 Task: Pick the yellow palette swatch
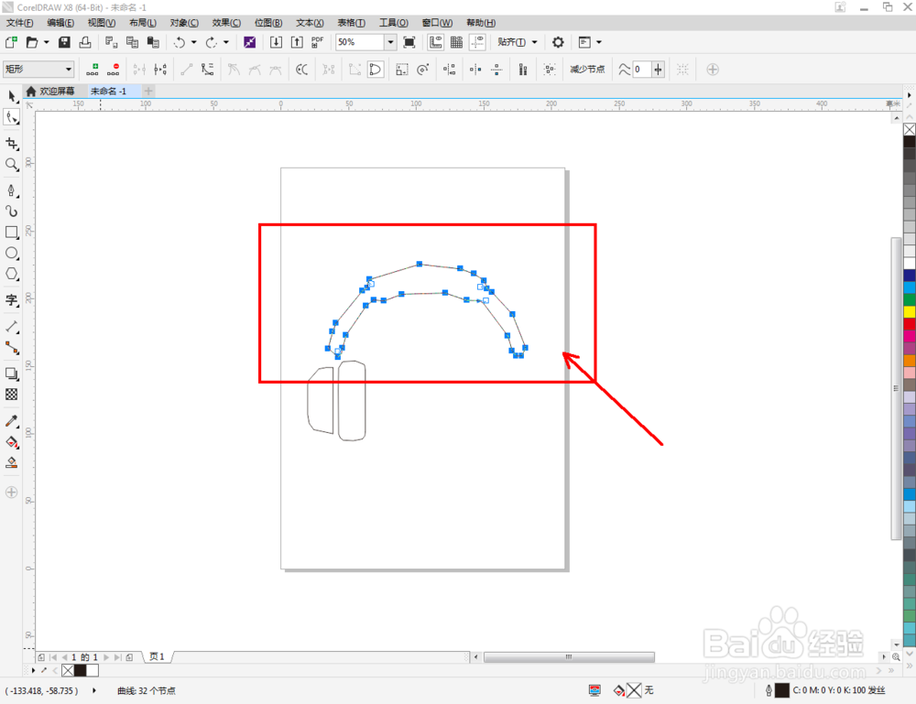(x=910, y=312)
